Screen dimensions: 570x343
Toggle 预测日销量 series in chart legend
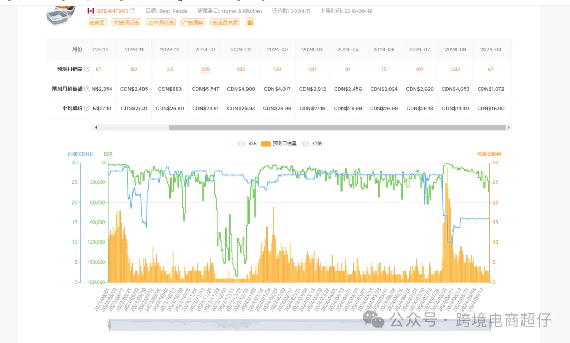coord(279,143)
